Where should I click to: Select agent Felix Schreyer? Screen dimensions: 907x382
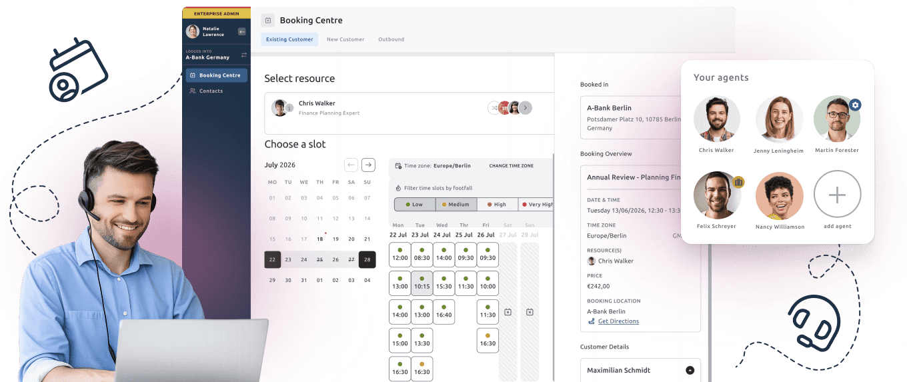point(717,195)
